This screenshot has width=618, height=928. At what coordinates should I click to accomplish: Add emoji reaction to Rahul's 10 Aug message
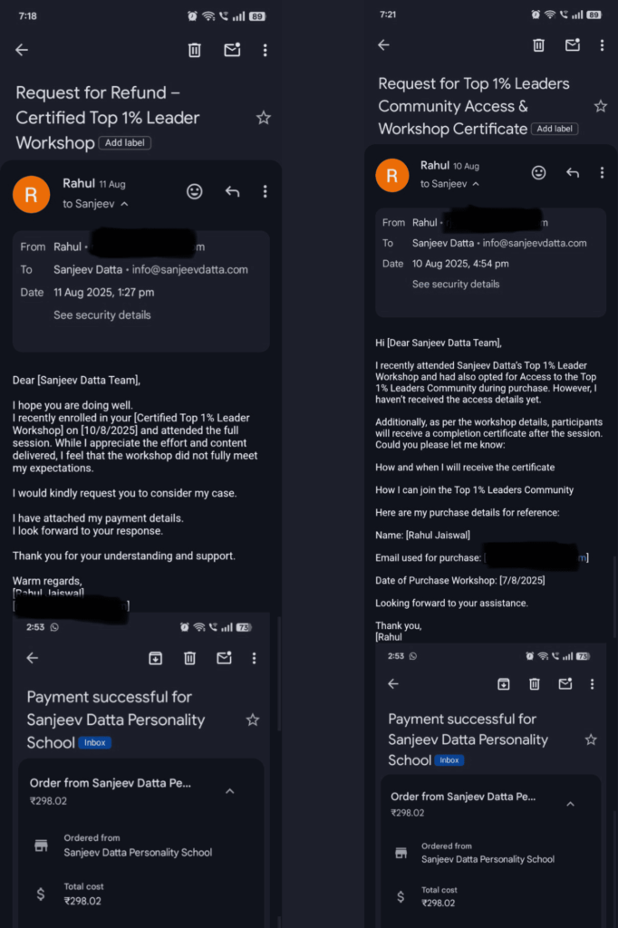coord(538,172)
